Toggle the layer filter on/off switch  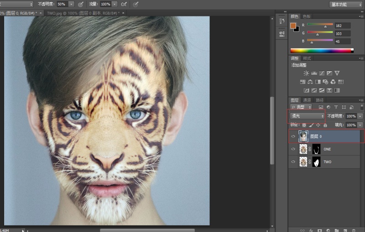(362, 107)
